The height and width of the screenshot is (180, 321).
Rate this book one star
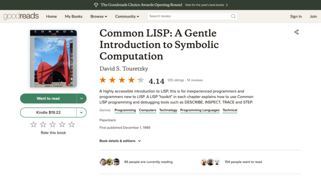point(34,124)
